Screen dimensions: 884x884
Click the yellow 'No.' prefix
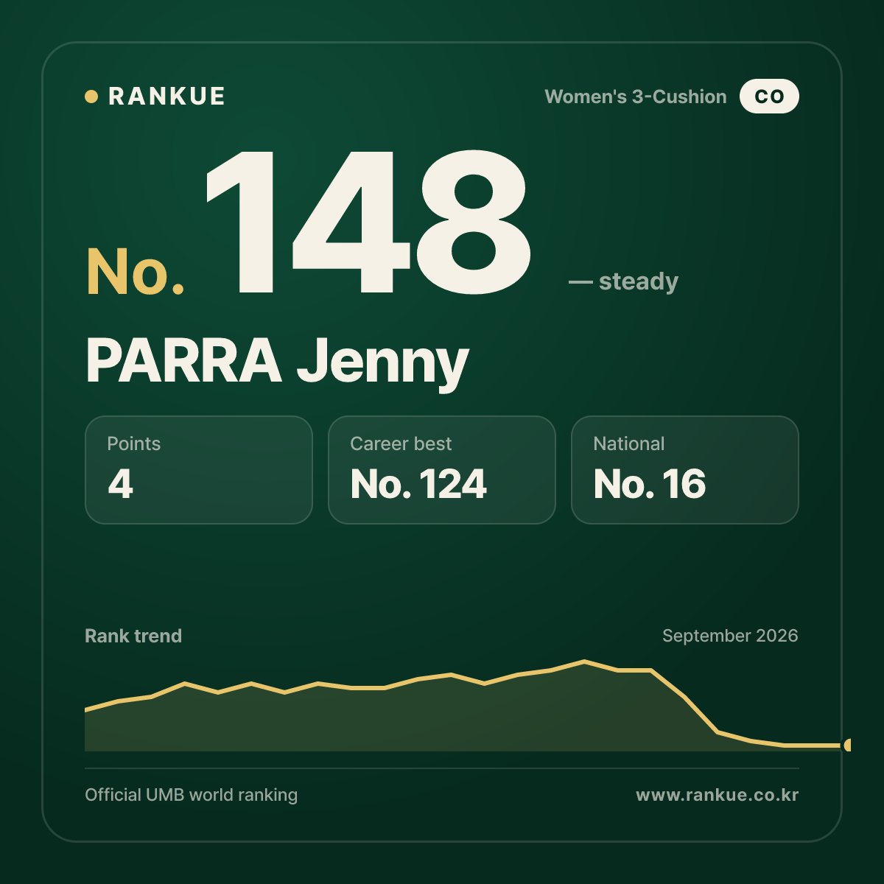click(x=136, y=272)
